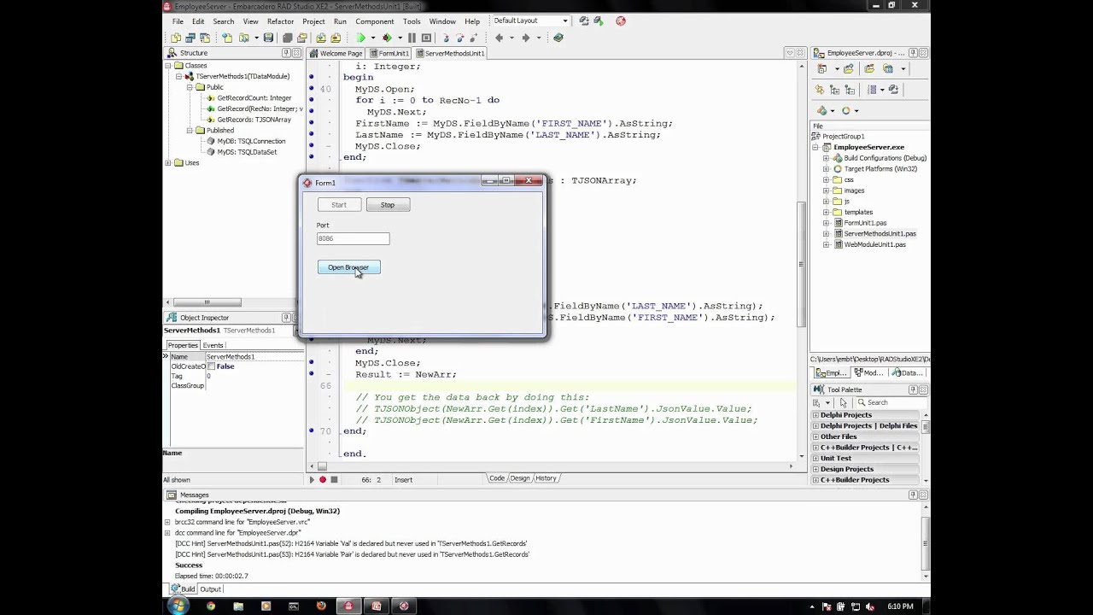Click the Trace Into debug icon
1093x615 pixels.
[x=446, y=38]
